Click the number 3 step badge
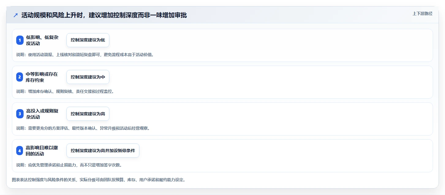 (x=20, y=114)
